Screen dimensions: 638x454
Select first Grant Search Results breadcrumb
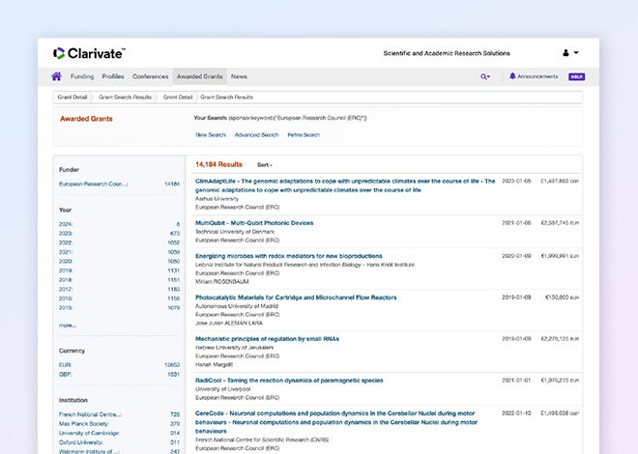(125, 98)
